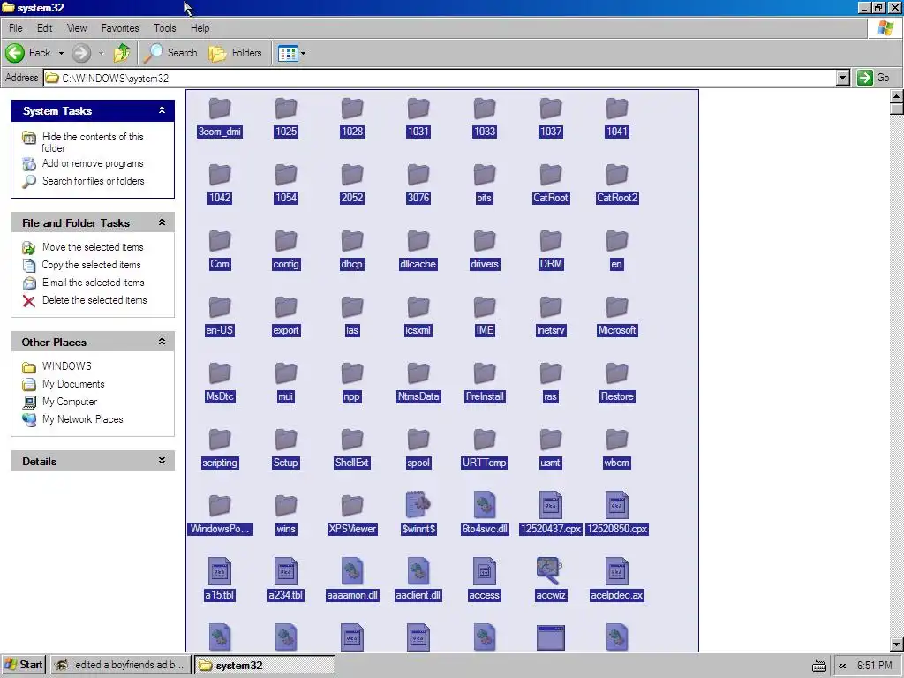Select the aaaamon.dll file icon

click(352, 571)
